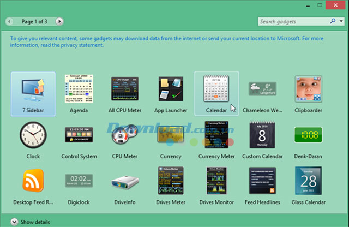Pick the Glass Calendar gadget
349x227 pixels.
(x=308, y=186)
